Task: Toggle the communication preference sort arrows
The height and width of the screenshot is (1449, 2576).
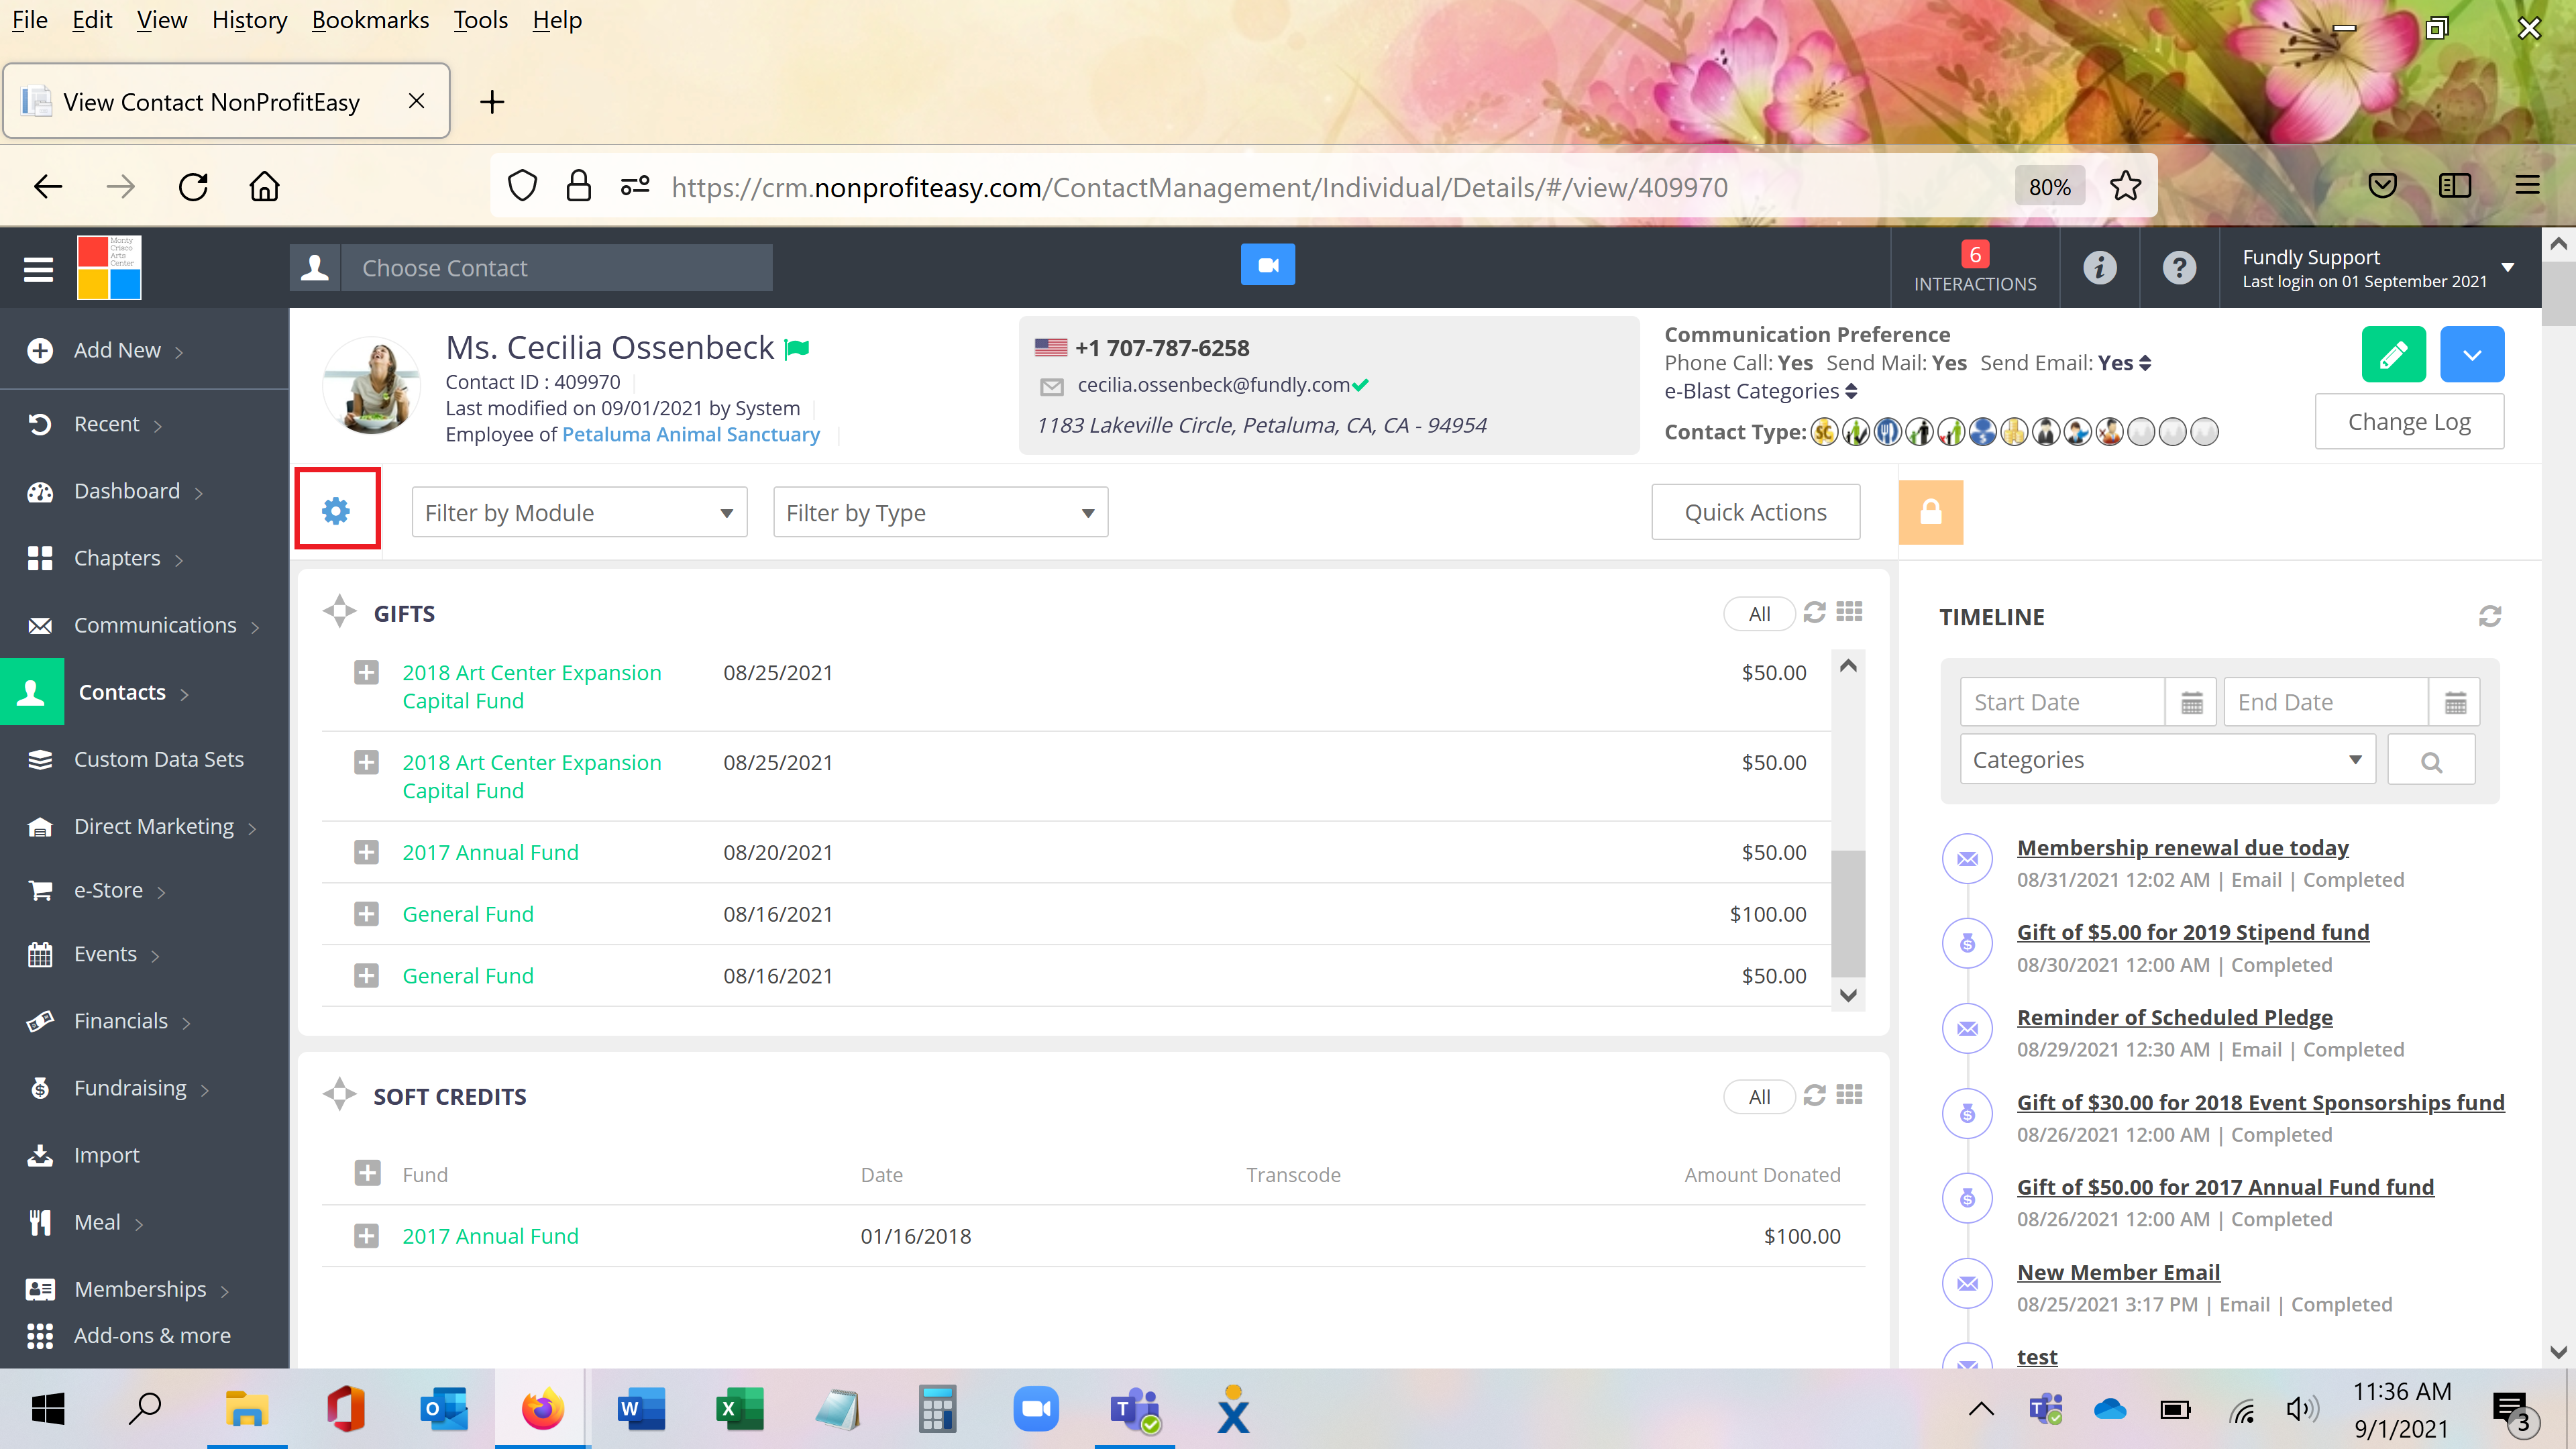Action: 2145,364
